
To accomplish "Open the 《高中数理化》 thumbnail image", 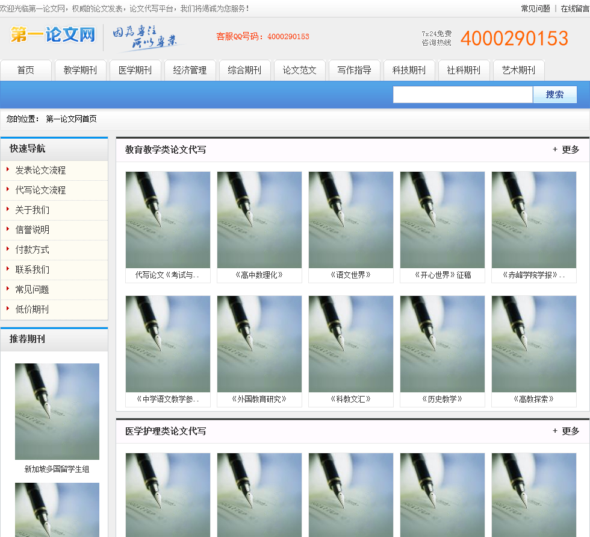I will tap(259, 220).
